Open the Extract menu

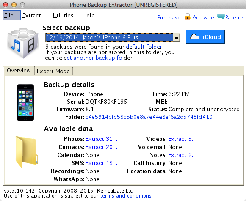31,15
